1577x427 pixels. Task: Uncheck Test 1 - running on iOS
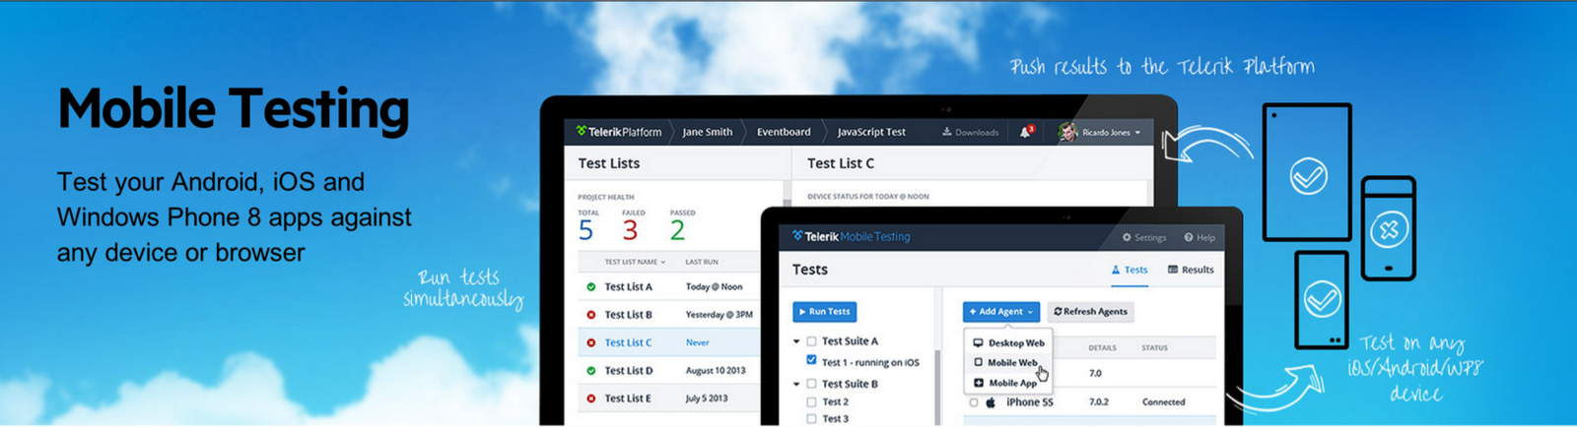(811, 361)
